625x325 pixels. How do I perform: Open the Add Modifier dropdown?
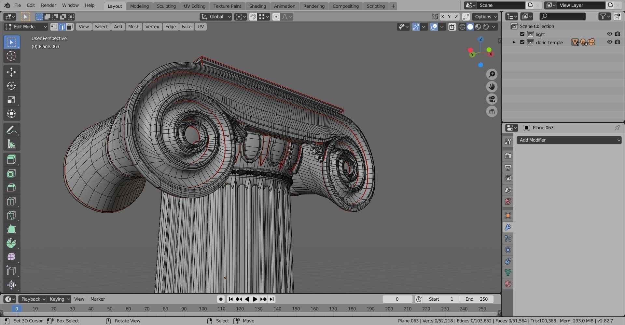pos(569,140)
